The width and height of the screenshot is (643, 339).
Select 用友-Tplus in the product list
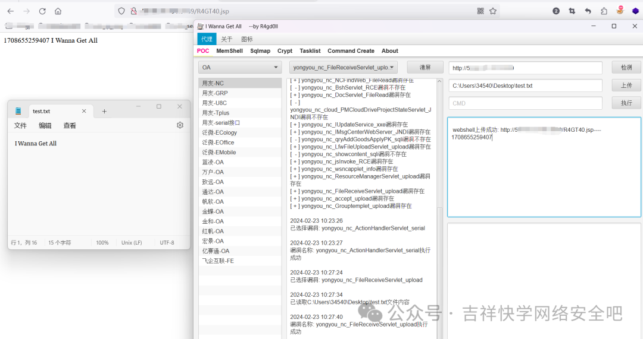pyautogui.click(x=240, y=112)
